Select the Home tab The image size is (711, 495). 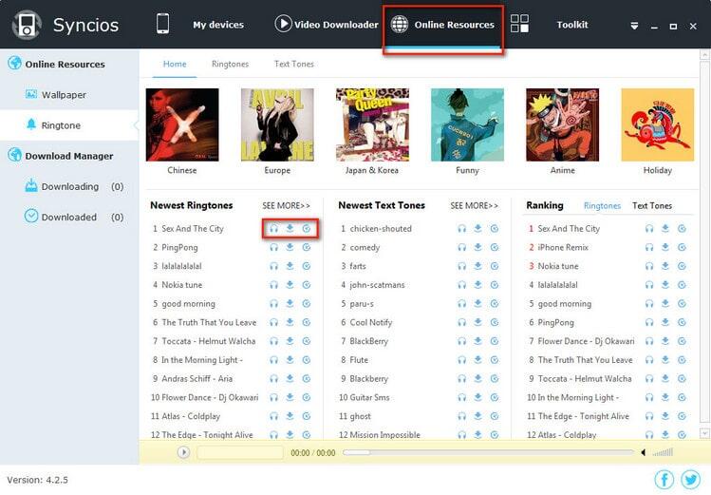coord(175,64)
